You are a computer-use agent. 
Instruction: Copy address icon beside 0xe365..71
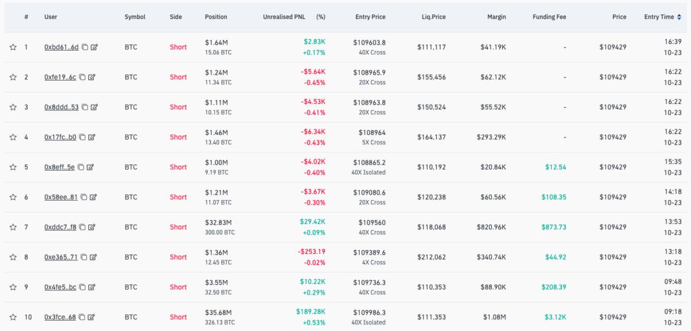[83, 257]
